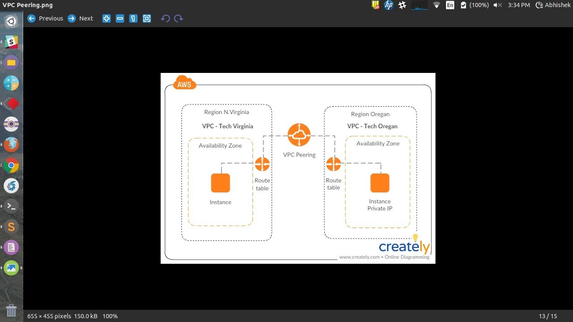The height and width of the screenshot is (322, 573).
Task: Show image at normal size
Action: pyautogui.click(x=133, y=18)
